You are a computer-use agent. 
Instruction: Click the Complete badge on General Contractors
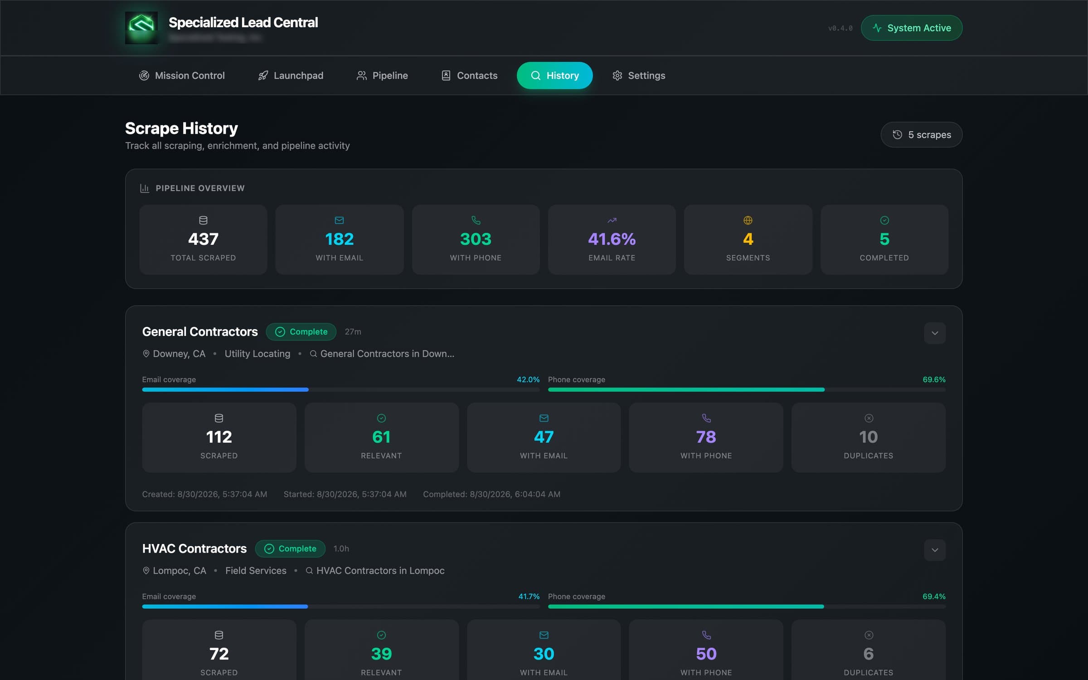click(x=301, y=332)
